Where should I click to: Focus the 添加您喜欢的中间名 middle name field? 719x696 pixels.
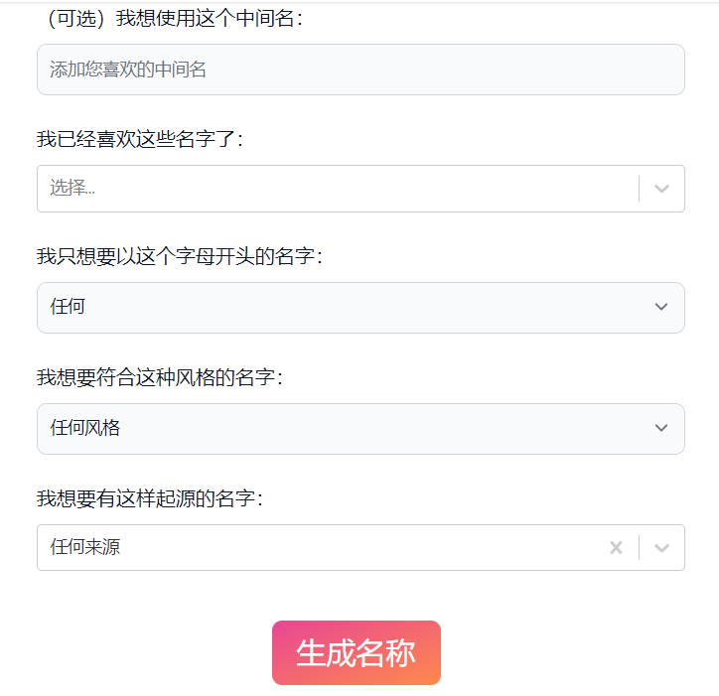(360, 70)
